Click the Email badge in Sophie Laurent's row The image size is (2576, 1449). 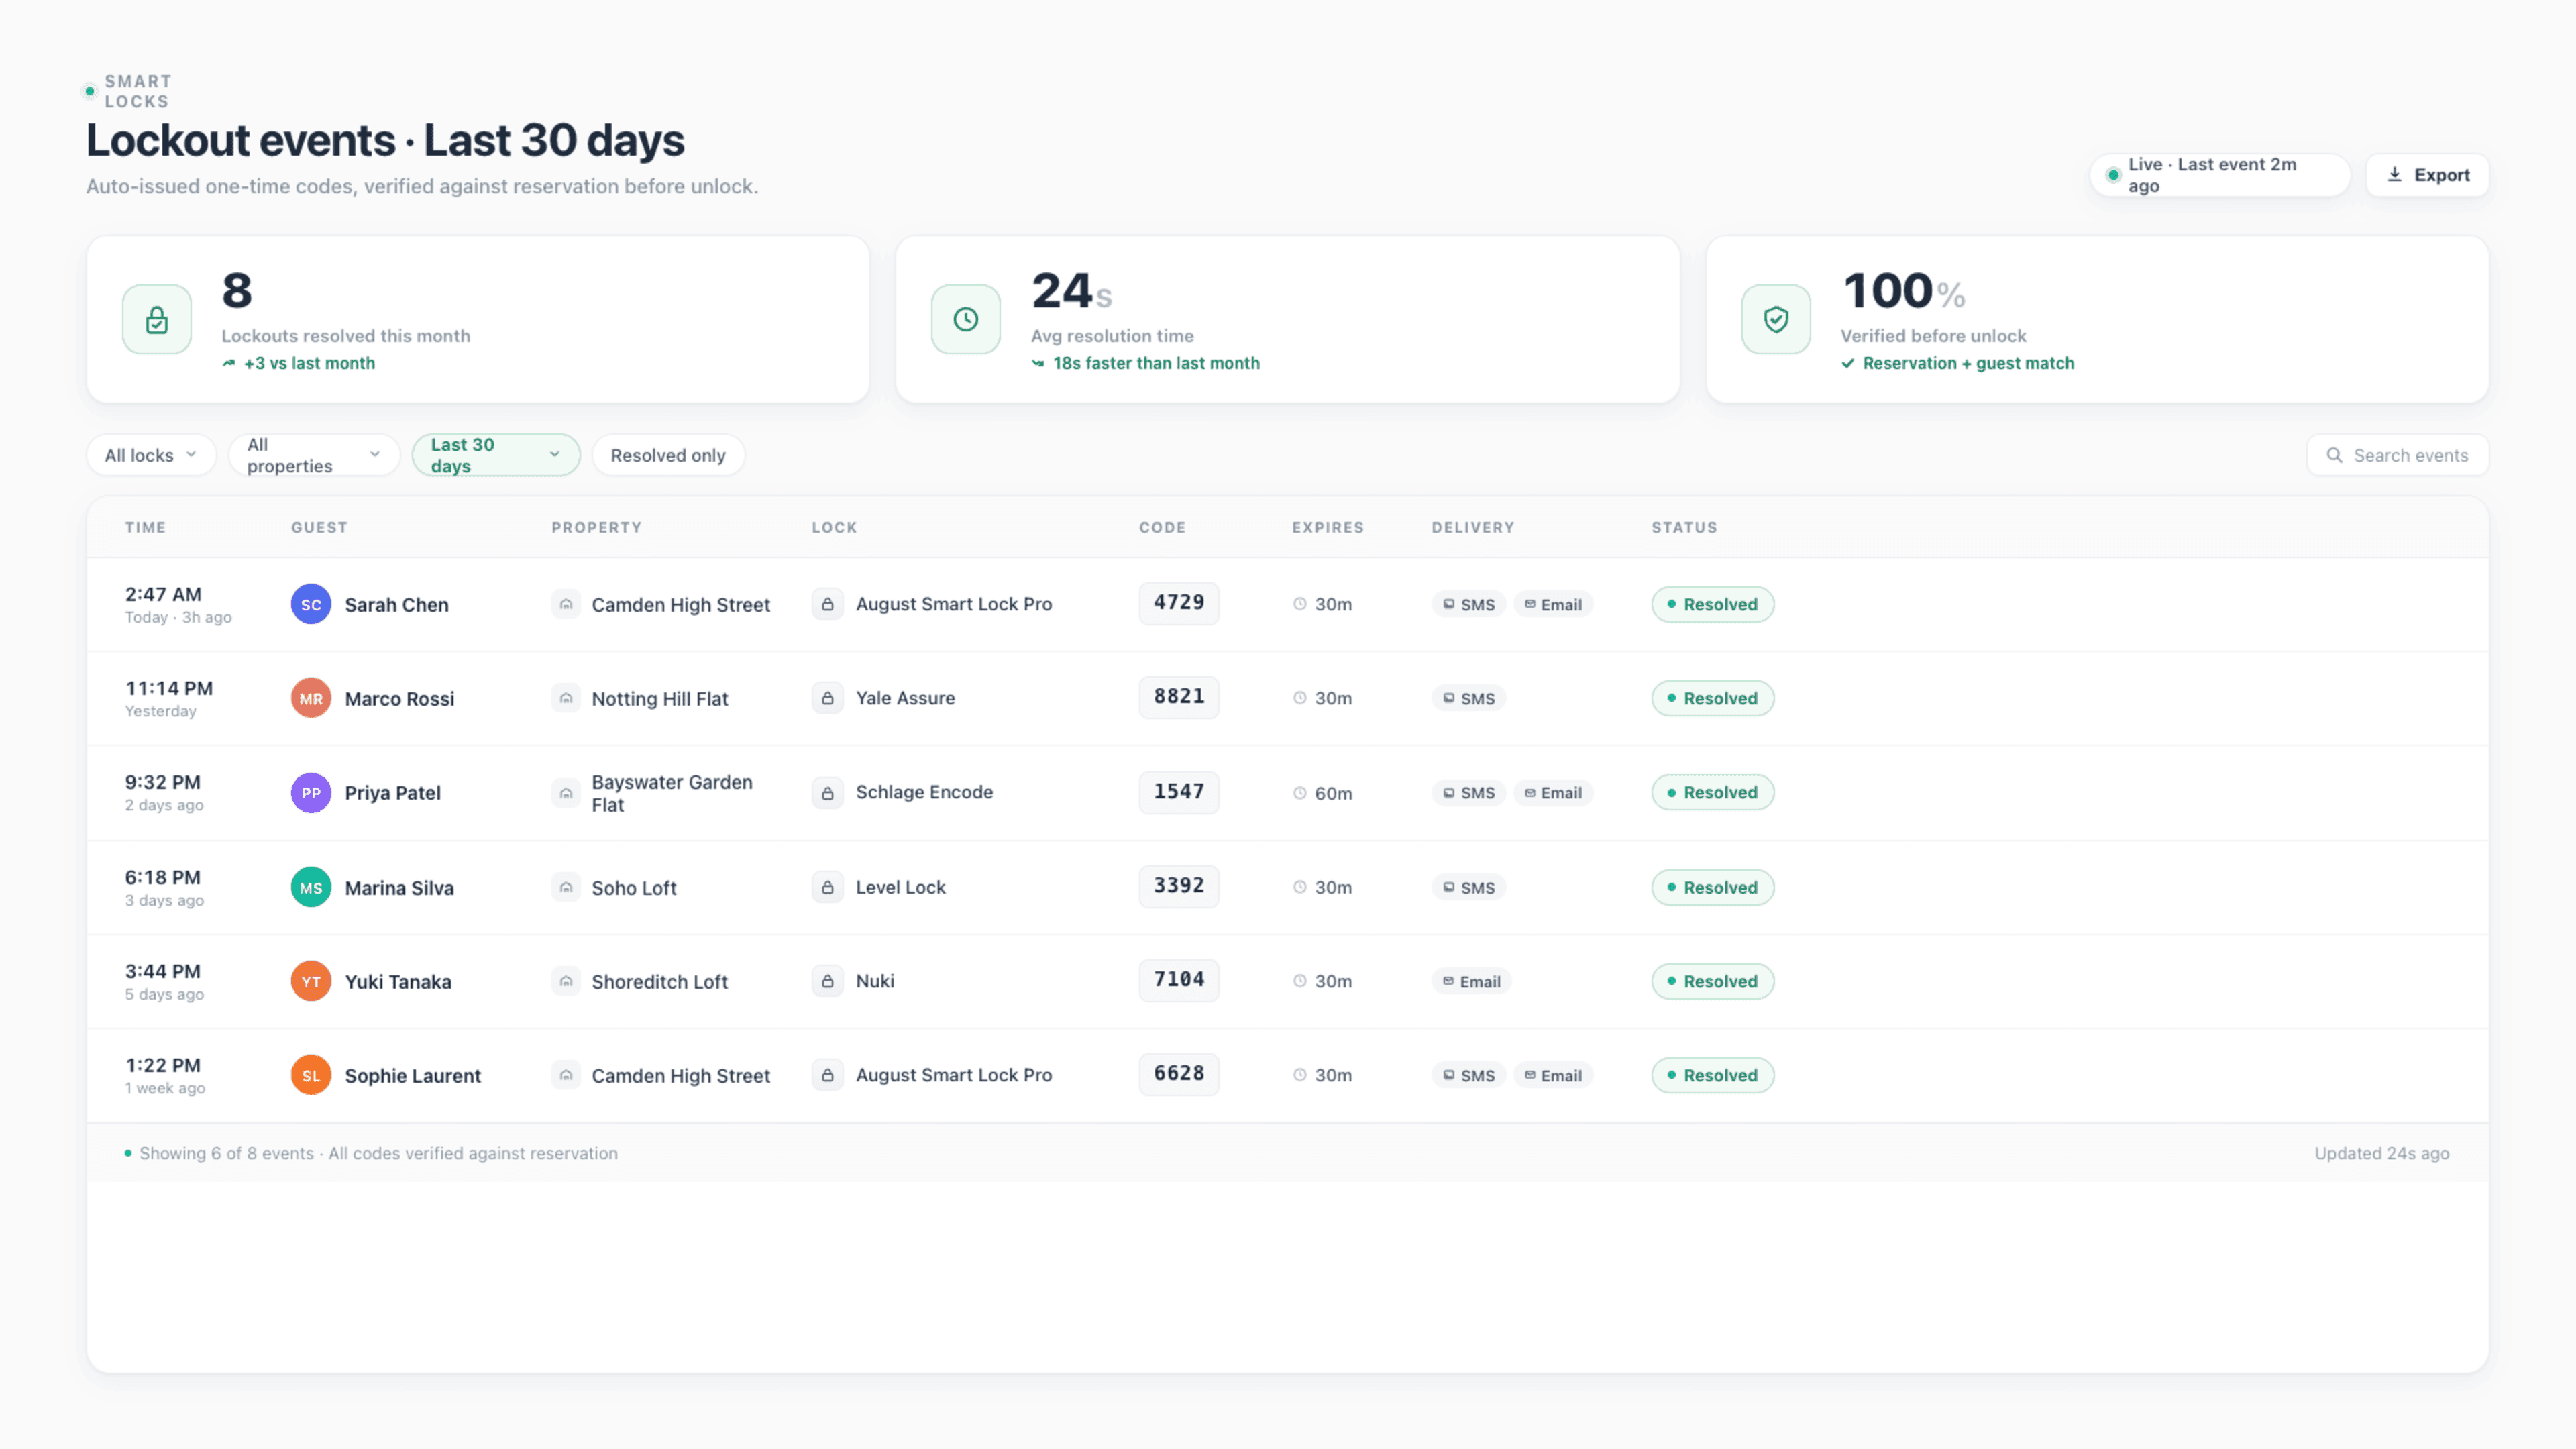(1553, 1075)
